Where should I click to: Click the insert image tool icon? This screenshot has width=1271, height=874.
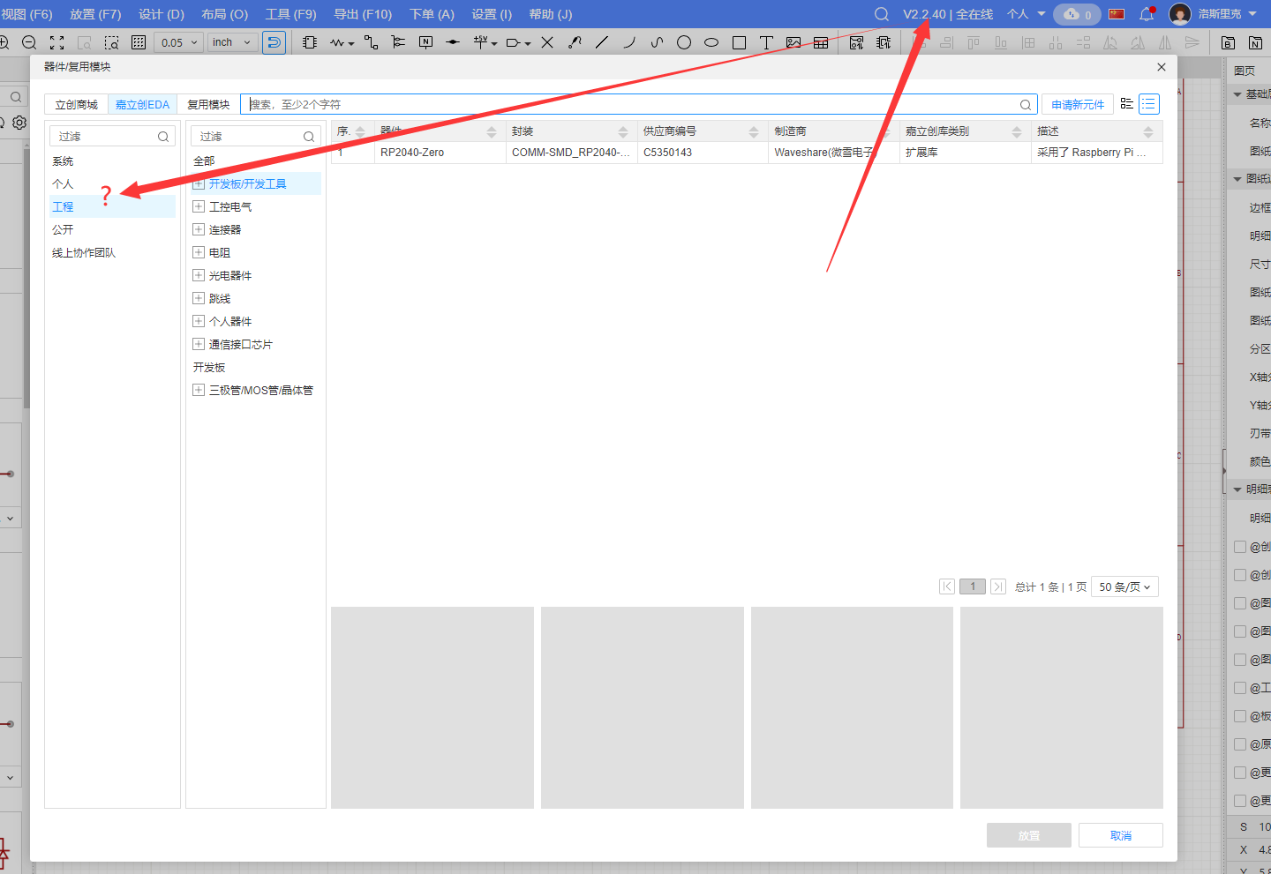coord(793,42)
